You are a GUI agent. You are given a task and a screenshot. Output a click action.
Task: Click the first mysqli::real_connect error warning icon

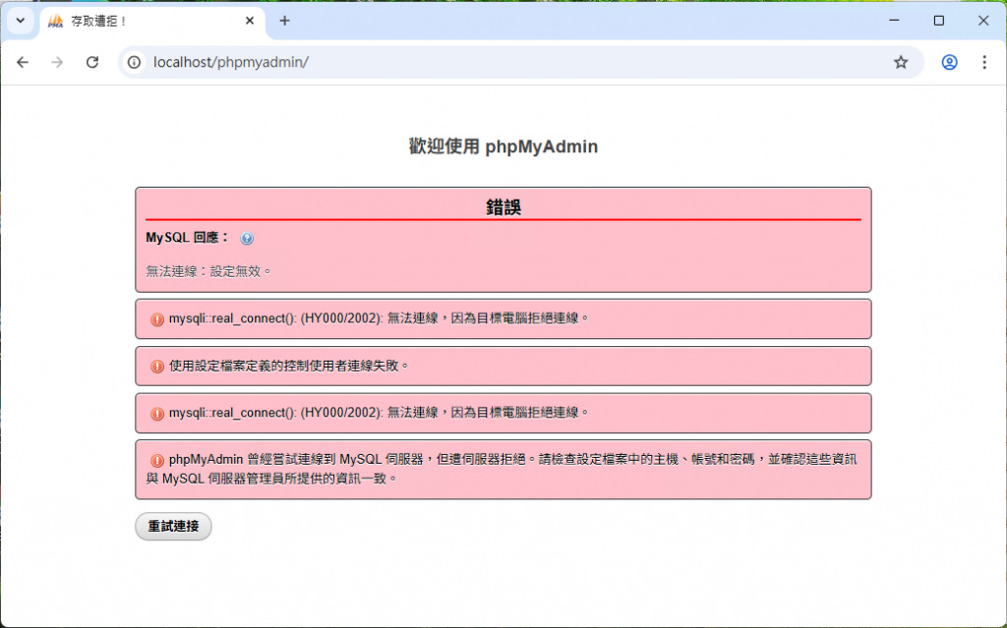click(156, 319)
